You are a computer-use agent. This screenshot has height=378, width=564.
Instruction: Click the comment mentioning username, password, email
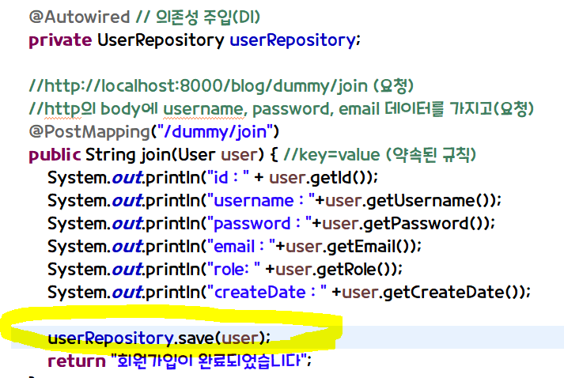(x=281, y=109)
